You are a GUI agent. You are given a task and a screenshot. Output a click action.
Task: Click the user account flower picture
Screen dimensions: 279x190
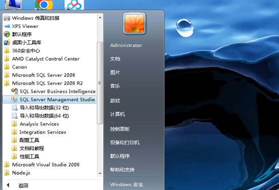pos(134,24)
